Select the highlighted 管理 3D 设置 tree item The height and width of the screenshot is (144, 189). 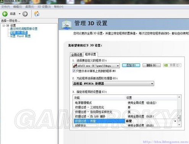coord(19,33)
